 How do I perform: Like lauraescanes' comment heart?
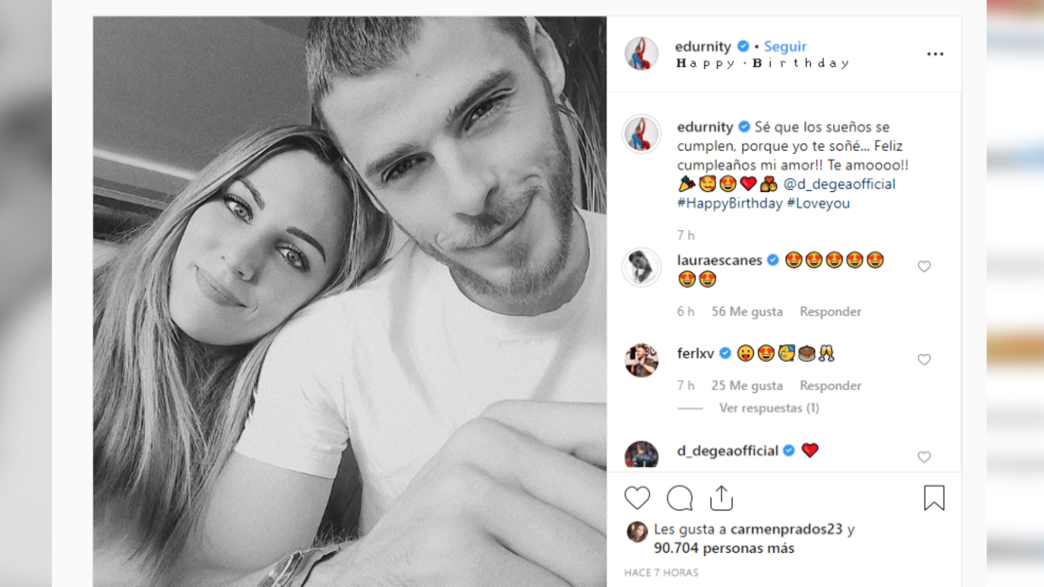[x=924, y=266]
